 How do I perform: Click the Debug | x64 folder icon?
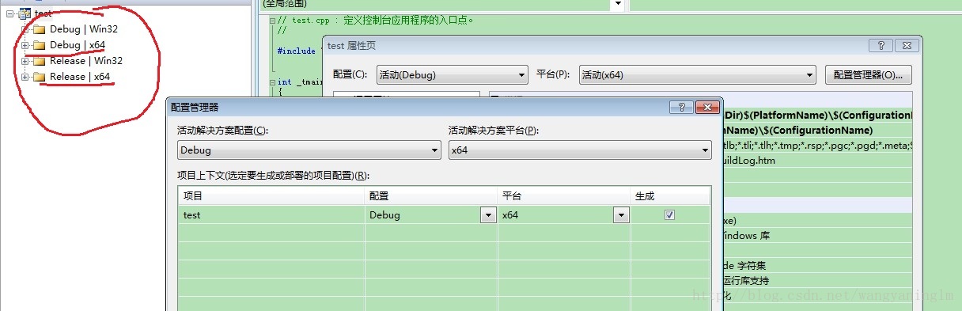[x=39, y=45]
